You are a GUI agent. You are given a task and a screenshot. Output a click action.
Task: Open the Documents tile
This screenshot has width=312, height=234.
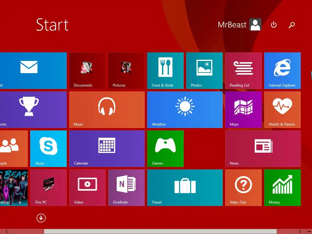[87, 71]
